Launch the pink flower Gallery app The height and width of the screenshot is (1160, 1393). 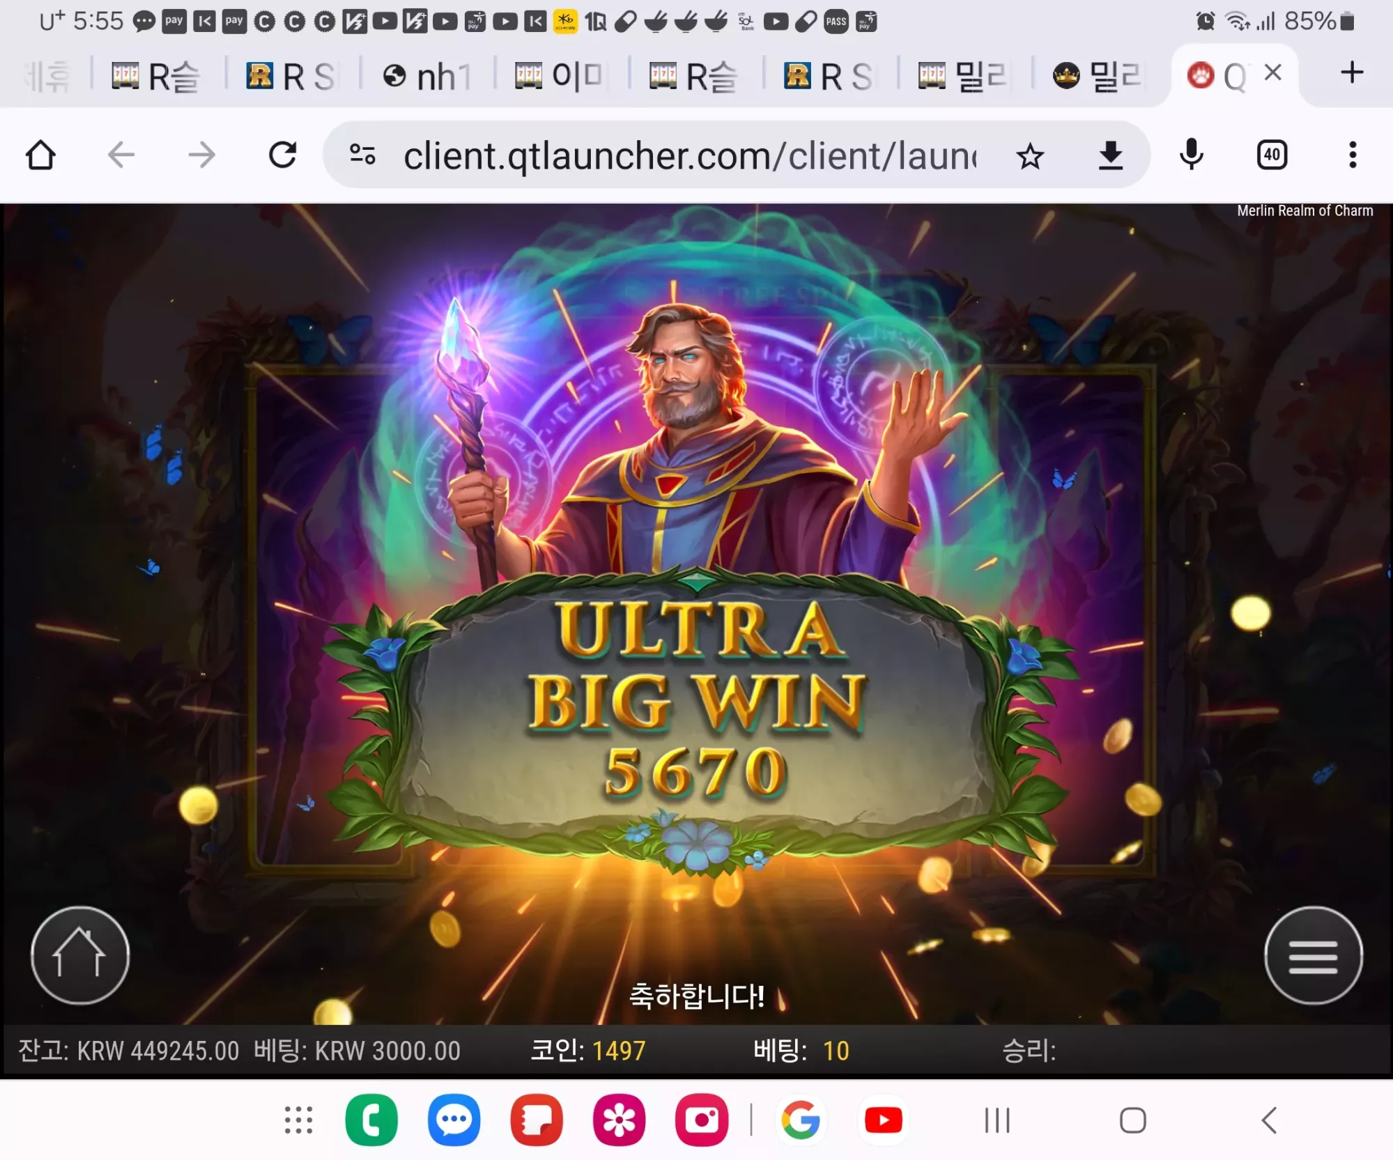[x=619, y=1120]
